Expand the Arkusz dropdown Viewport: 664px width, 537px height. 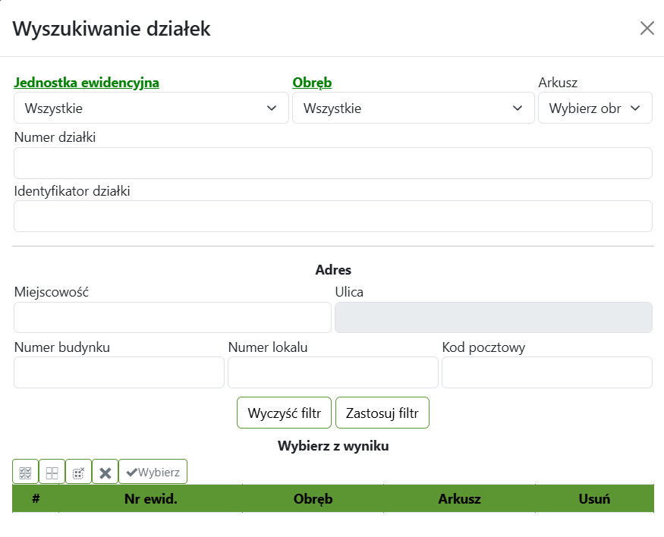point(595,108)
